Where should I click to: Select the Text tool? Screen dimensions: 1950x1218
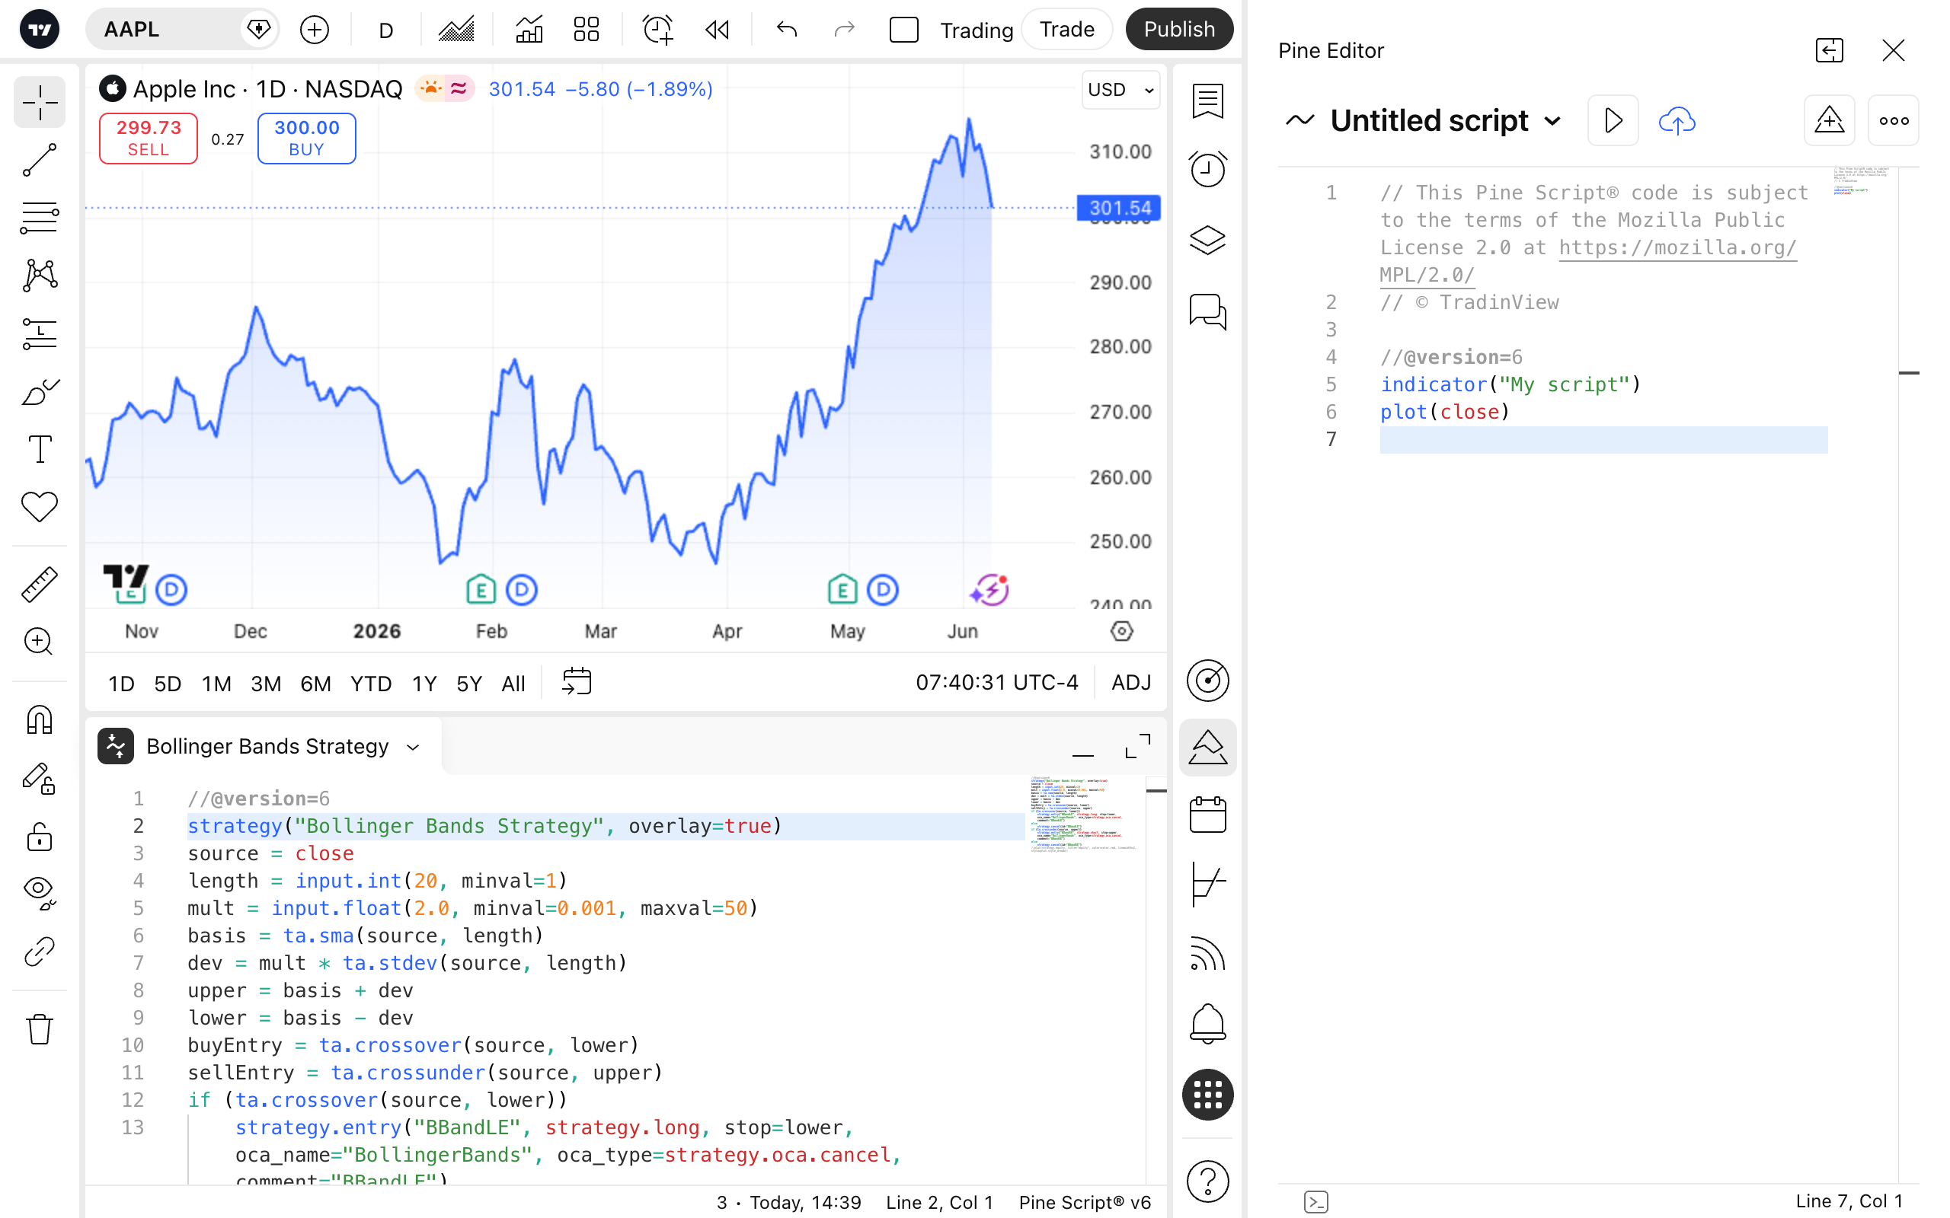click(x=40, y=449)
